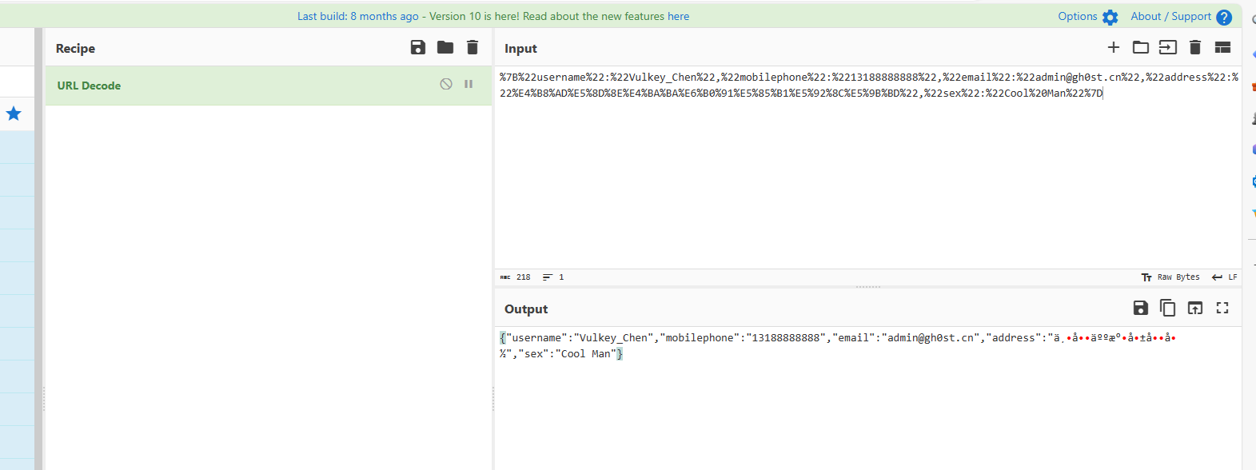The image size is (1256, 470).
Task: Reset pane layout icon in Input header
Action: tap(1222, 48)
